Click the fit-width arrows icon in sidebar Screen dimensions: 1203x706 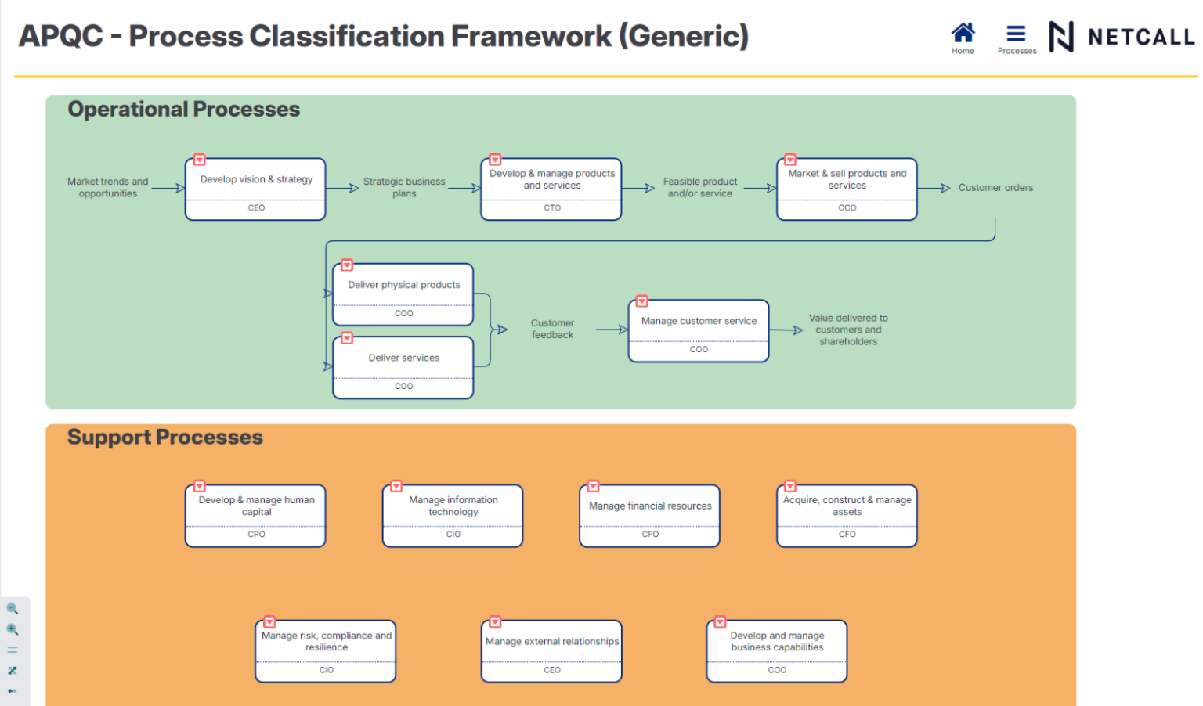12,690
